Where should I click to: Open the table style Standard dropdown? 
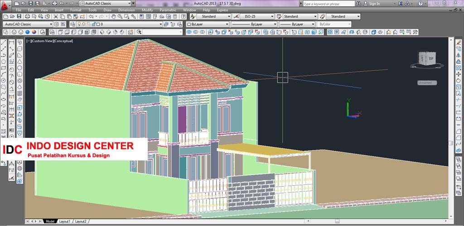[x=315, y=17]
